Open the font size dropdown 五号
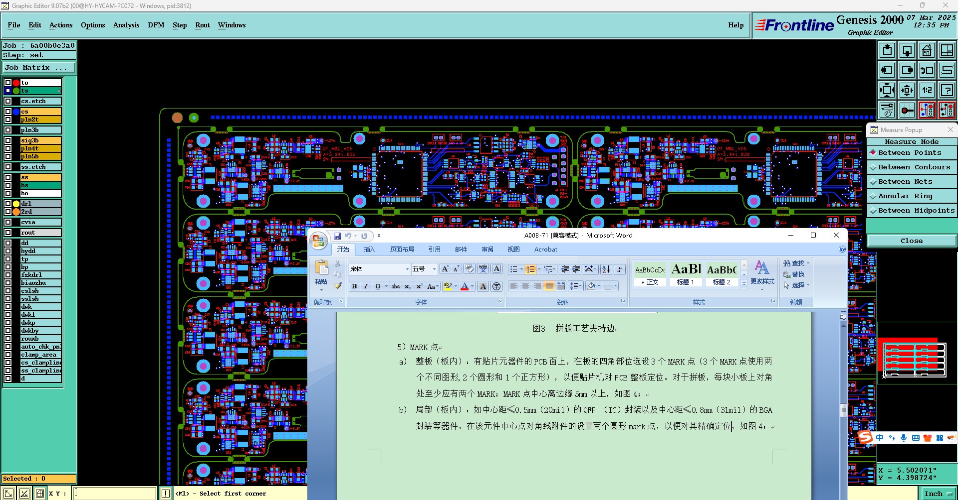 pos(434,269)
